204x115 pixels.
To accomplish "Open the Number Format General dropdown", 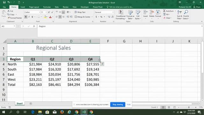I will tap(113, 12).
